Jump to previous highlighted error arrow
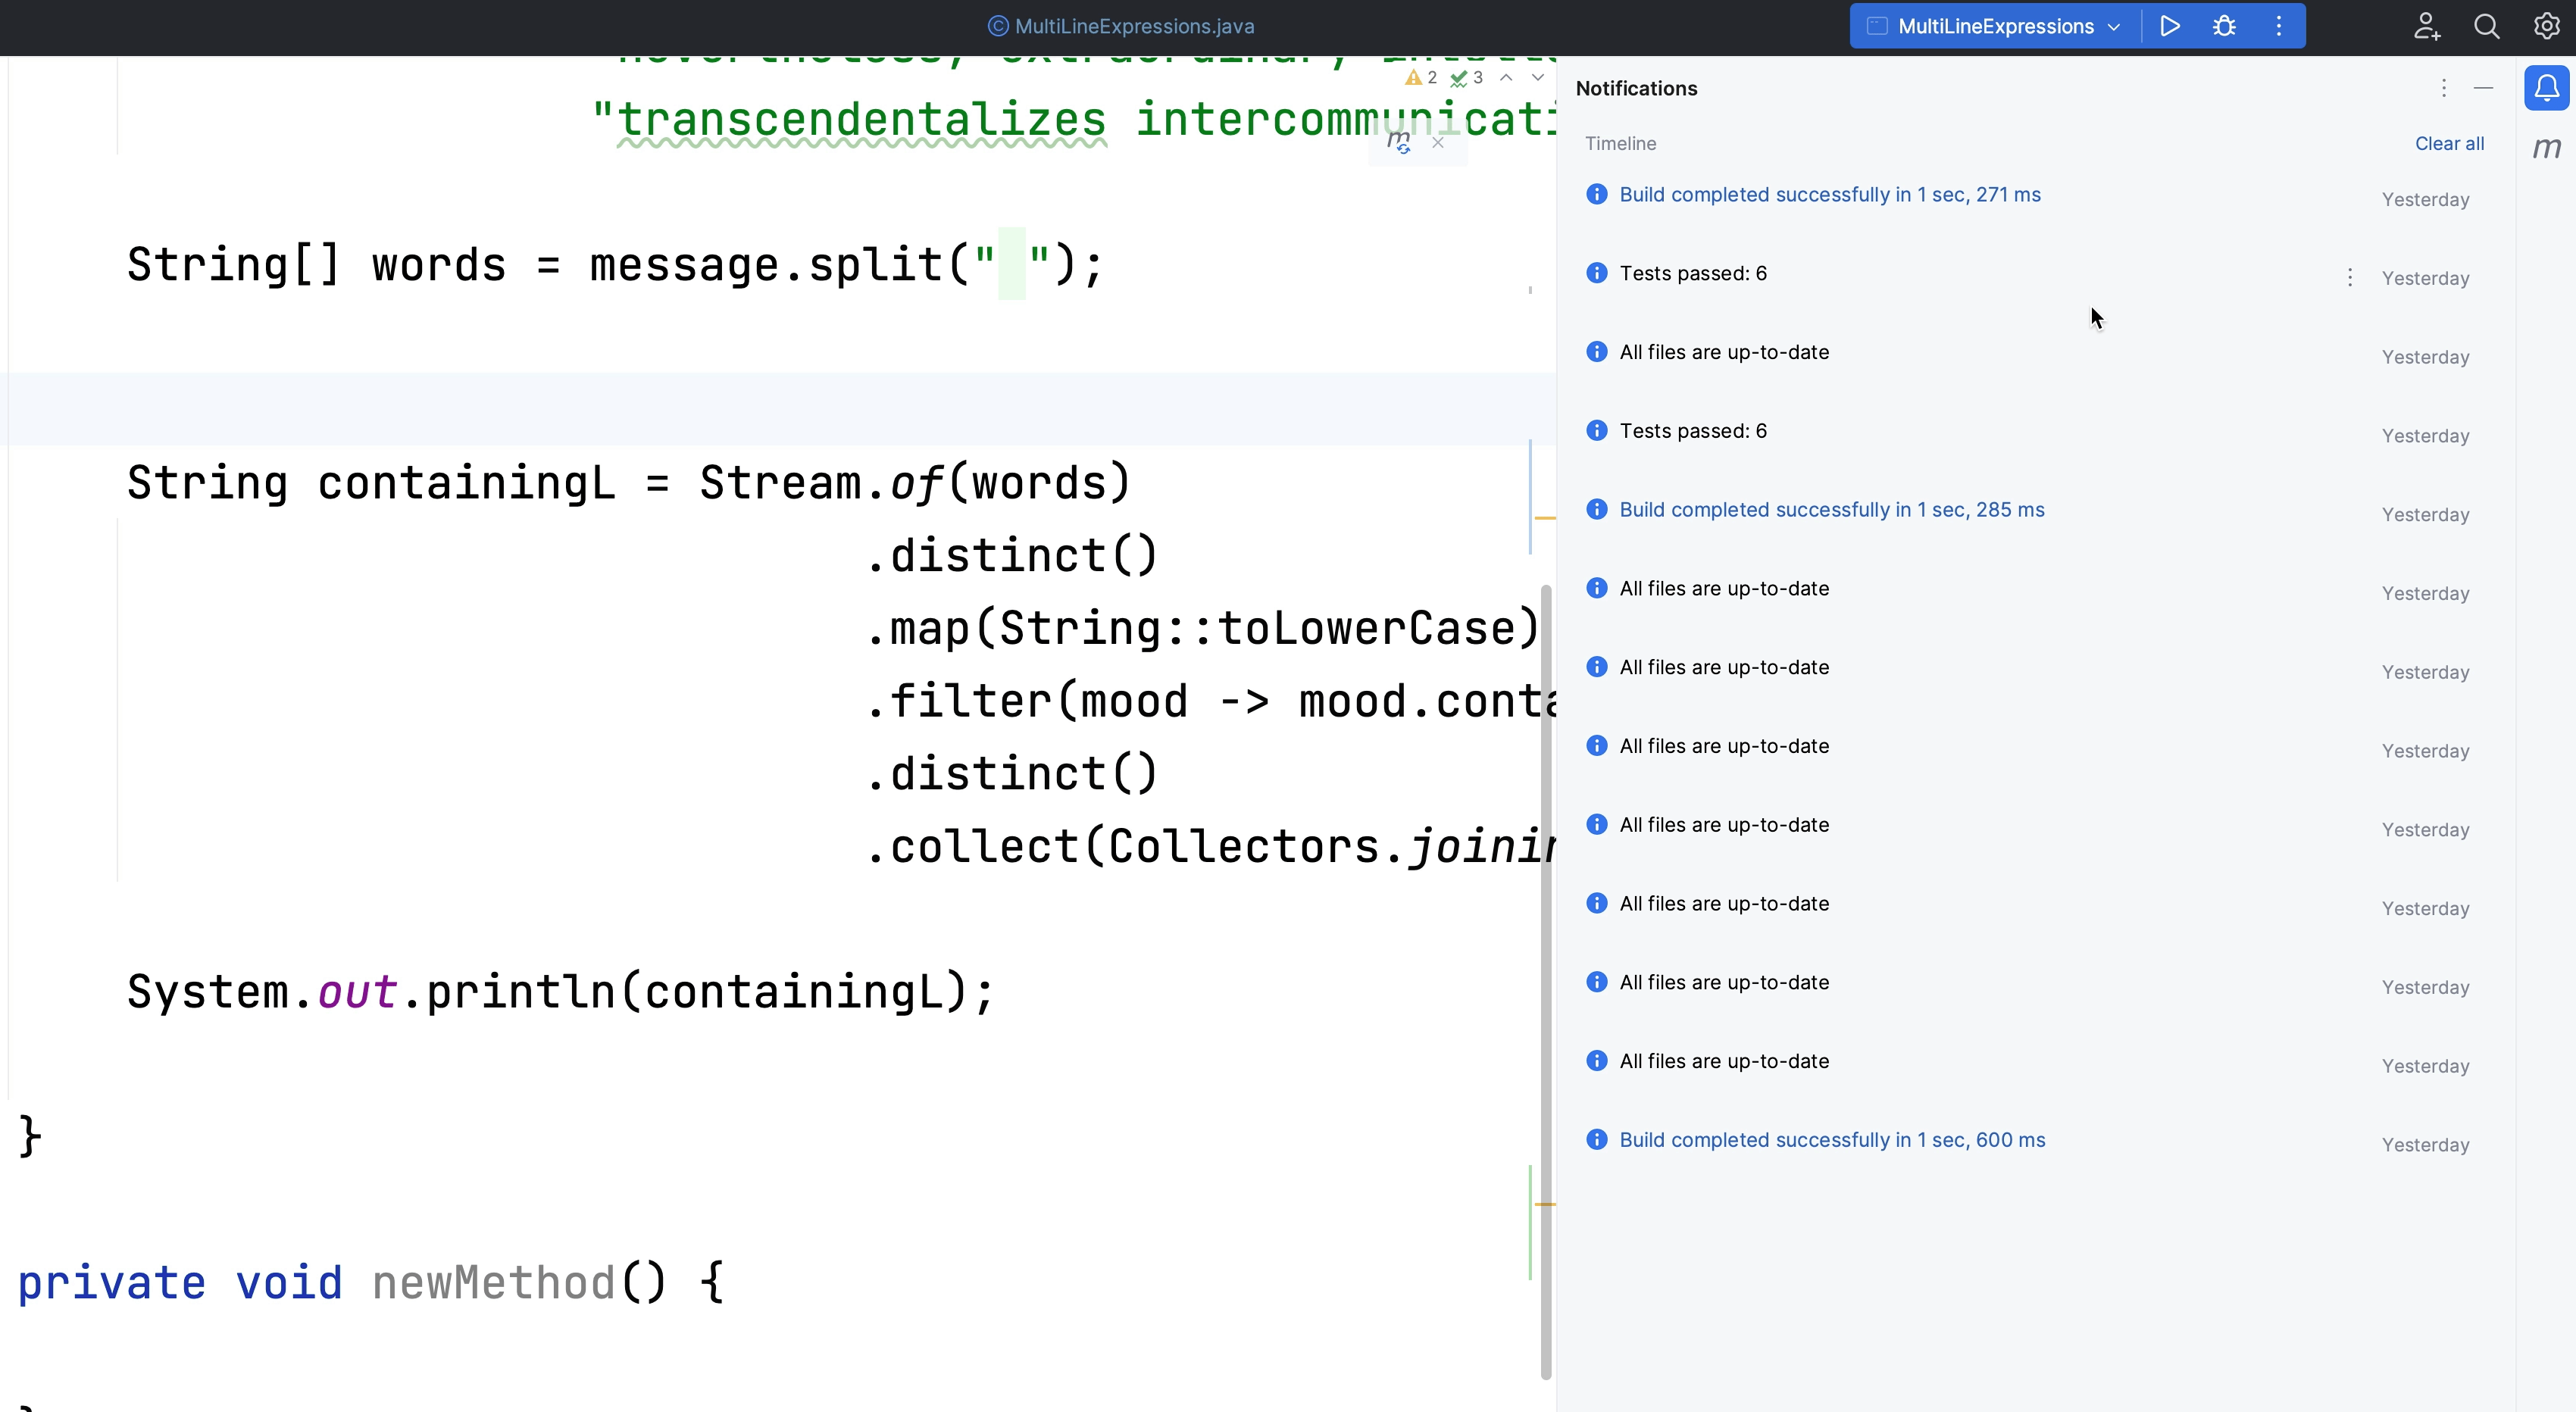Image resolution: width=2576 pixels, height=1412 pixels. coord(1506,78)
